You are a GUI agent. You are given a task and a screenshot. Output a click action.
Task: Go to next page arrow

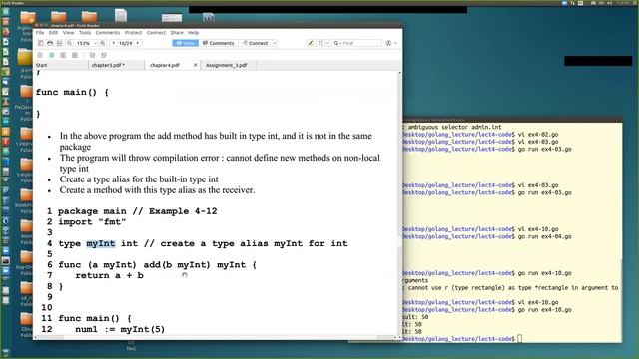(x=138, y=43)
